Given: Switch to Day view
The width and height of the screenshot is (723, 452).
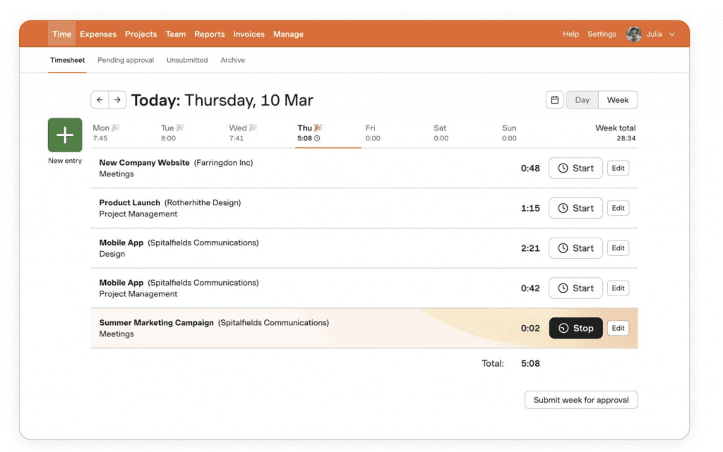Looking at the screenshot, I should pos(582,100).
